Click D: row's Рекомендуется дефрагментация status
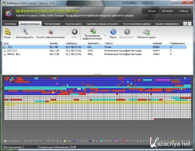This screenshot has width=195, height=151. pos(123,51)
